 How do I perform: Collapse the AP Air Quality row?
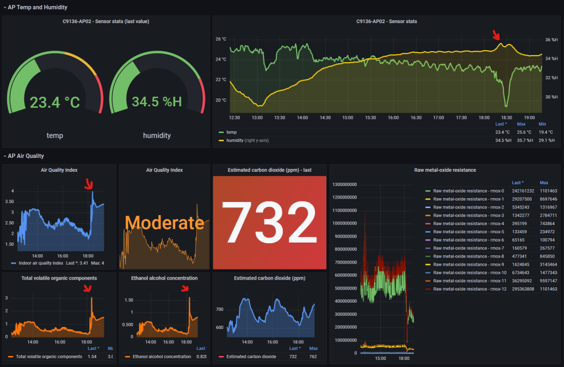click(x=25, y=156)
